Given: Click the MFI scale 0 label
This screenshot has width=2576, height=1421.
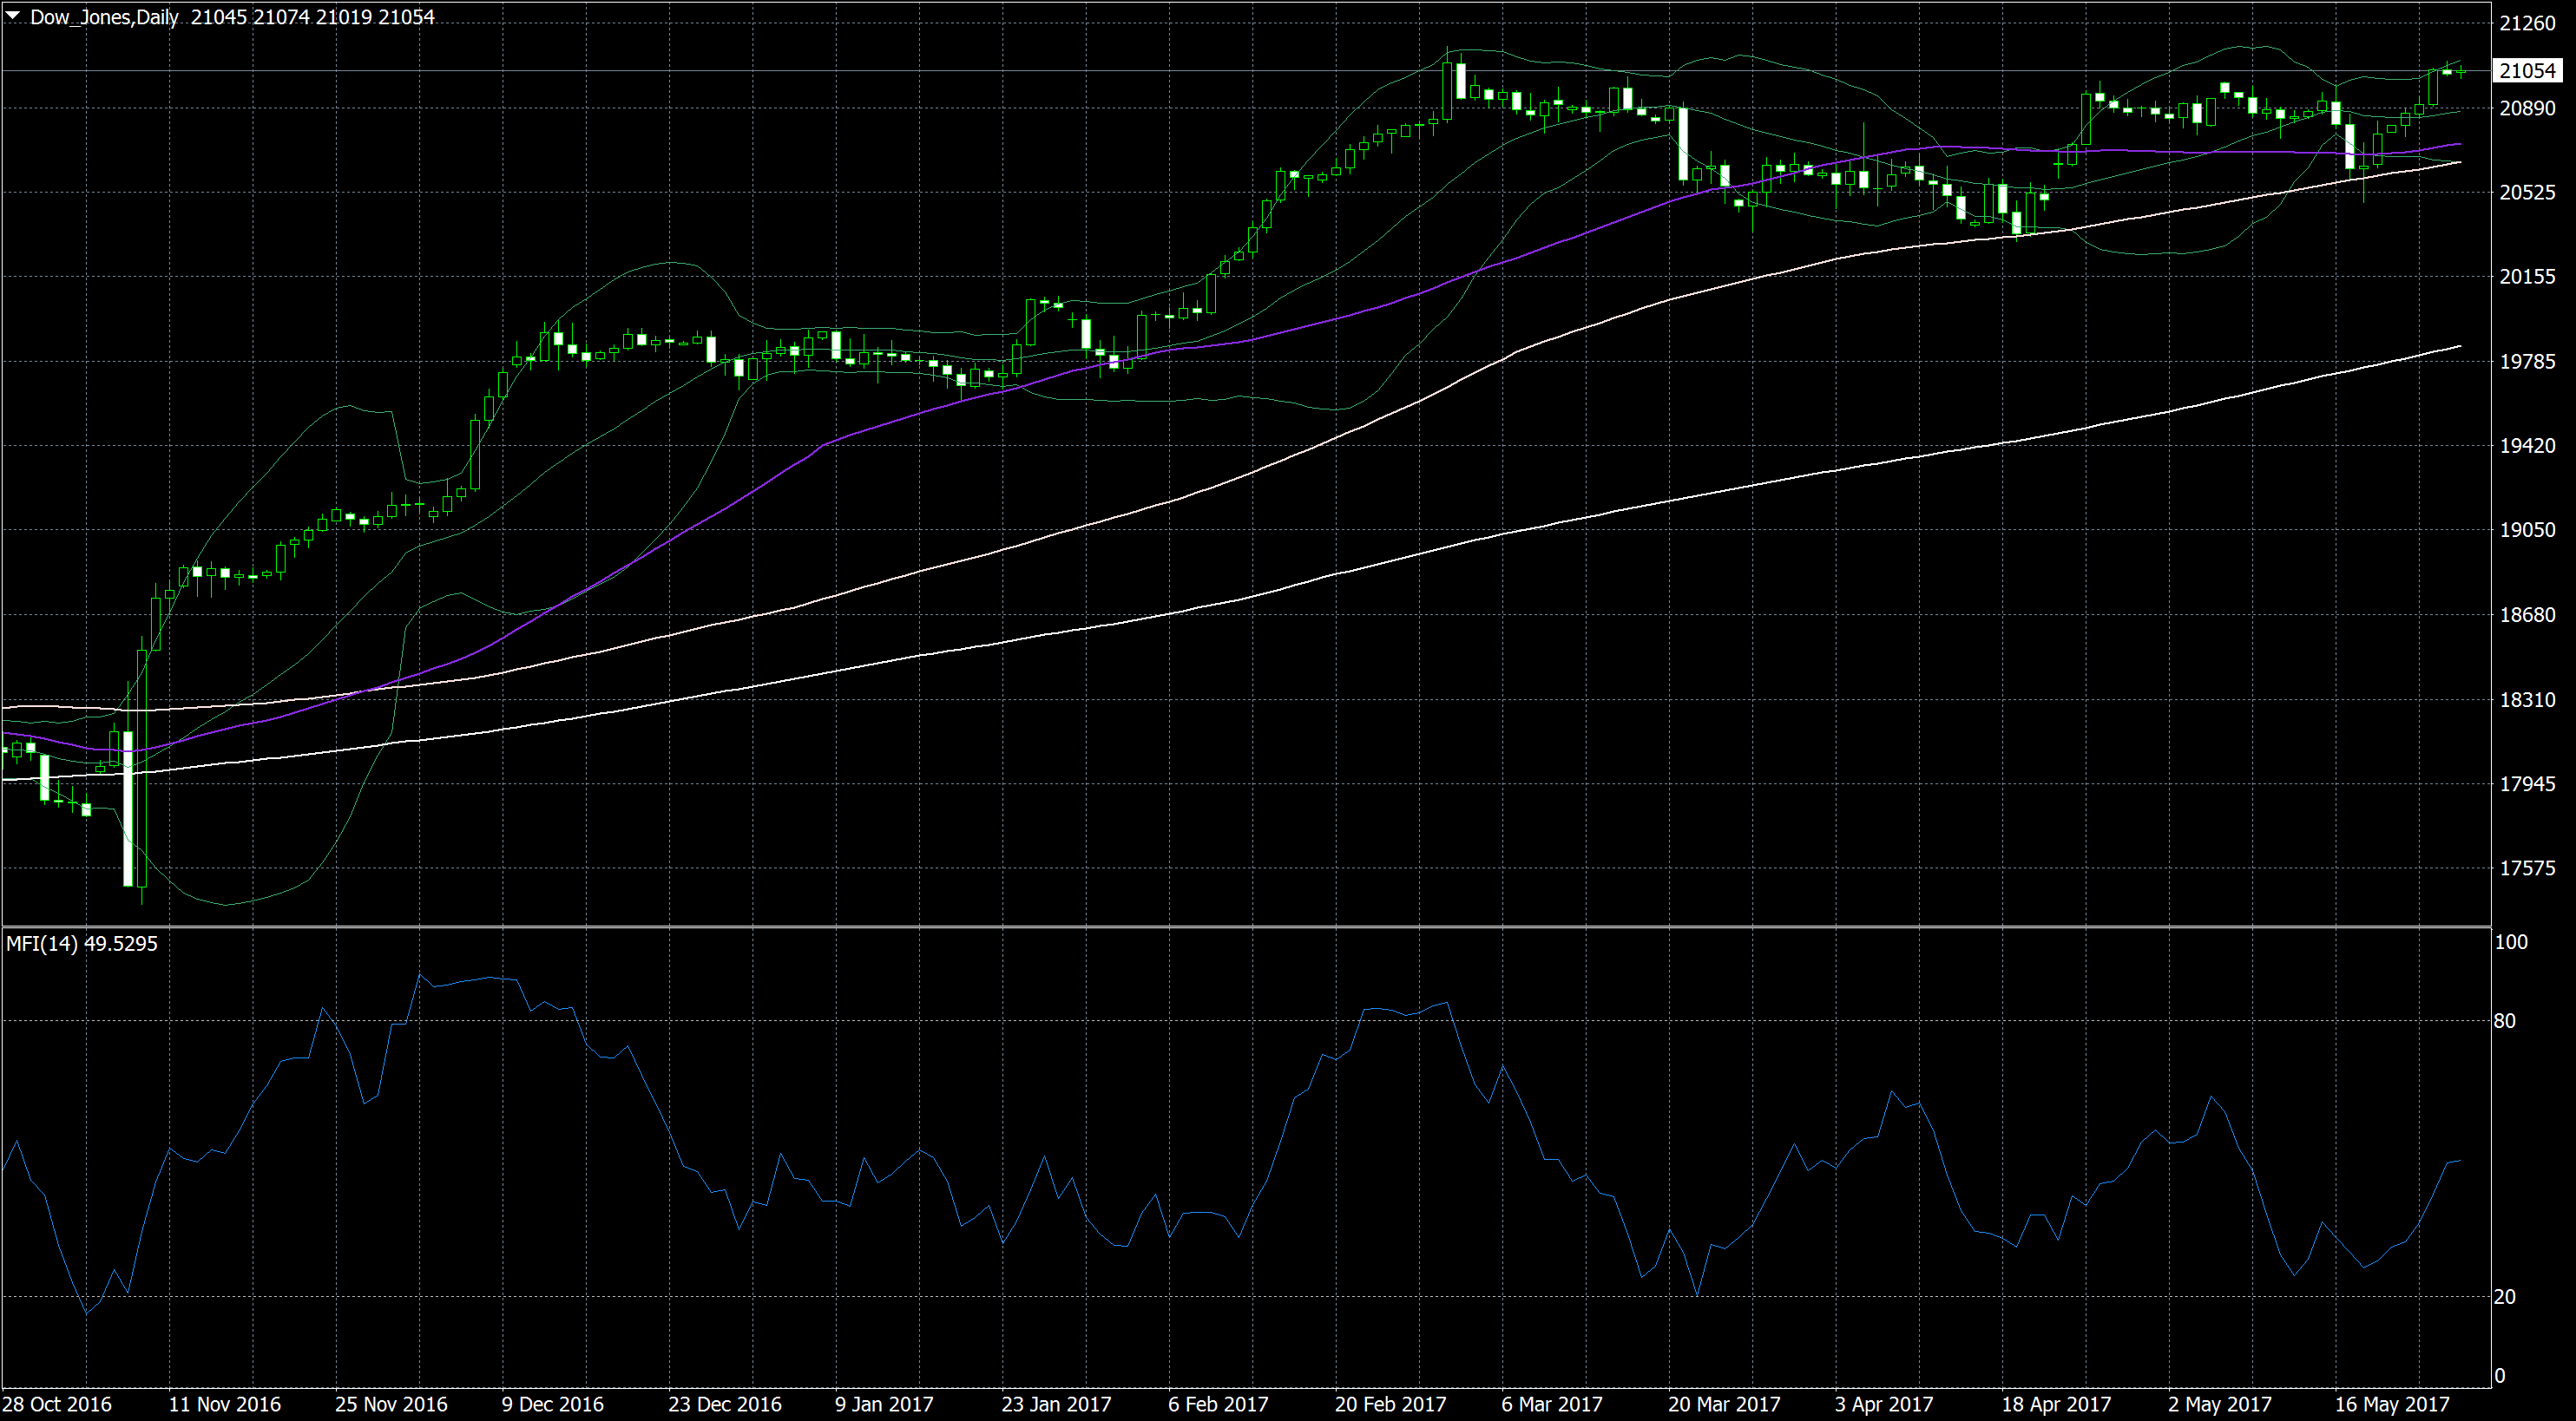Looking at the screenshot, I should pyautogui.click(x=2500, y=1376).
